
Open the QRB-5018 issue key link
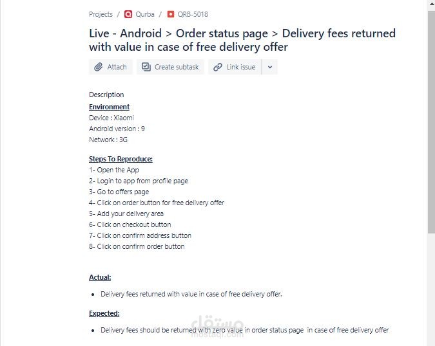tap(193, 14)
